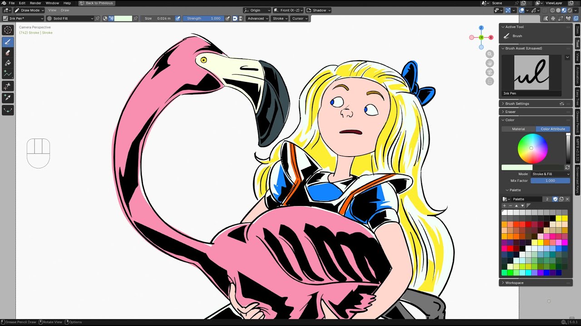This screenshot has height=326, width=581.
Task: Click the pan view hand gizmo
Action: (x=489, y=63)
